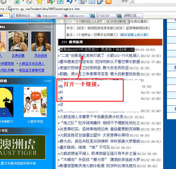This screenshot has width=176, height=169.
Task: Click the 灵动活泼 caption link
Action: tap(41, 56)
